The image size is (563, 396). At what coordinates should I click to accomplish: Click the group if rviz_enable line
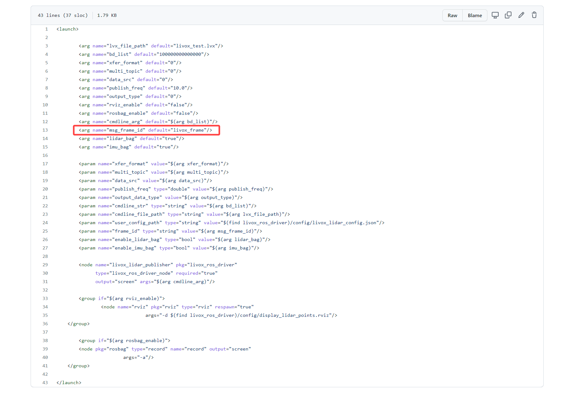[x=122, y=298]
